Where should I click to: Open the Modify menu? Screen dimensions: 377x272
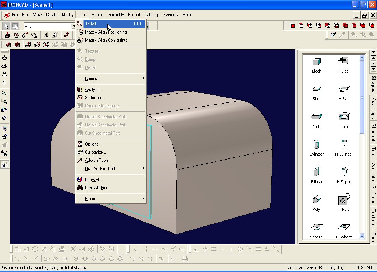[68, 15]
